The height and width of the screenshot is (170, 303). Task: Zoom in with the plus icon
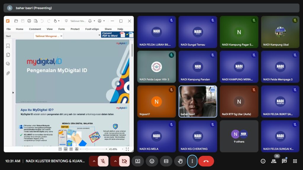click(x=106, y=149)
